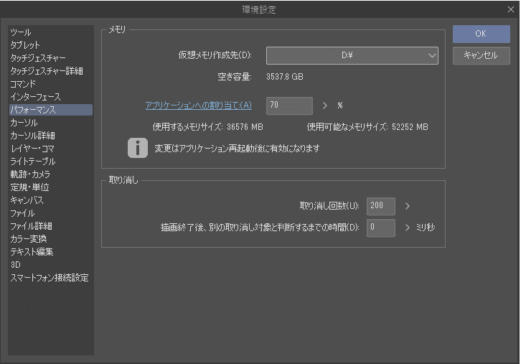Click undo delay time field showing 0
Viewport: 521px width, 364px height.
(x=381, y=228)
